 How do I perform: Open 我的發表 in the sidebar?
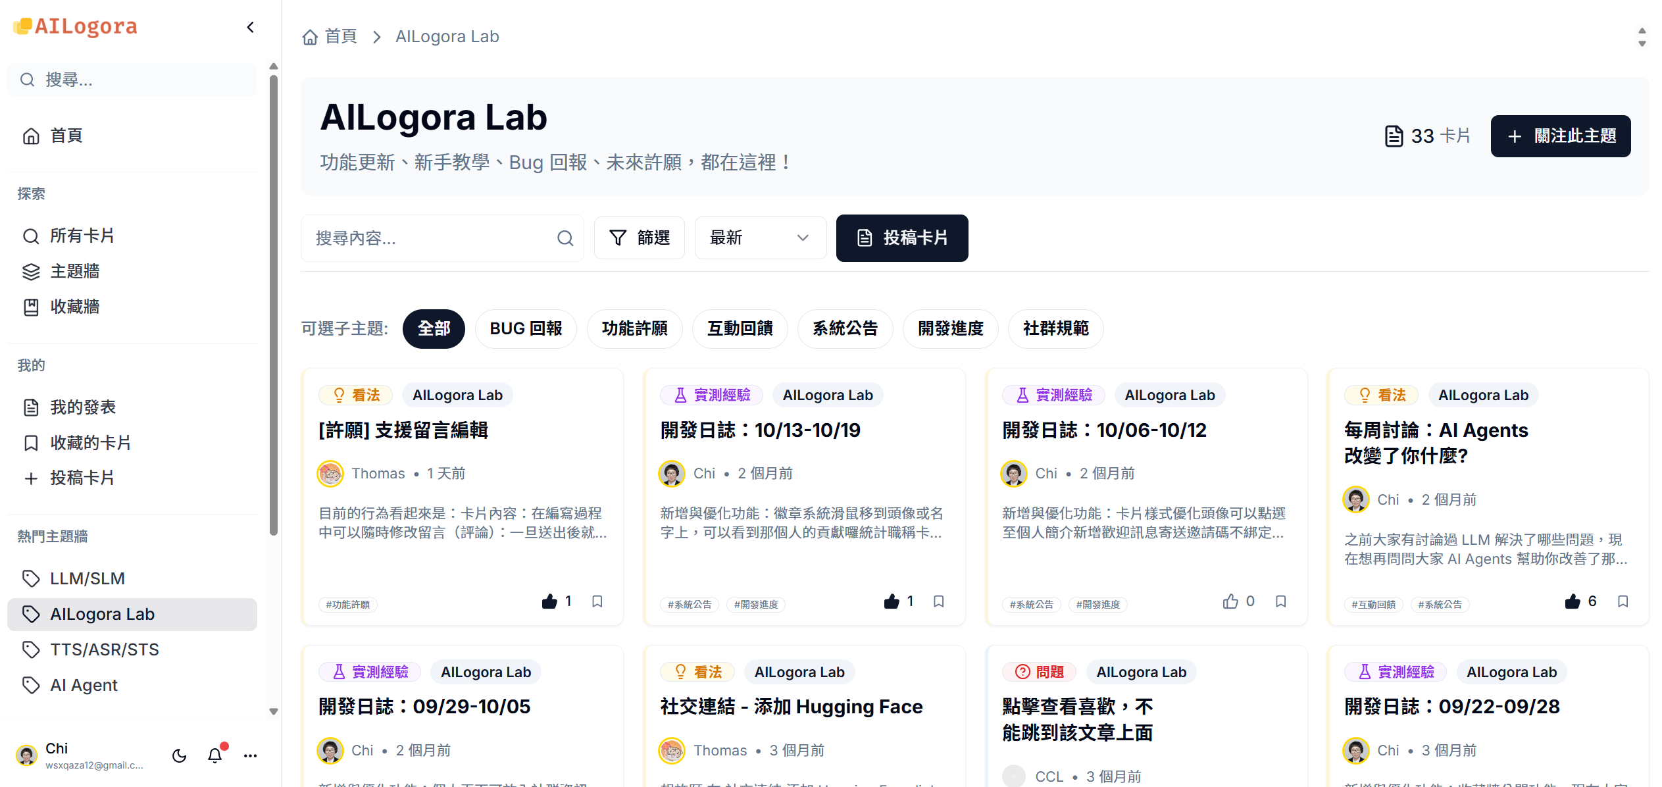point(132,408)
